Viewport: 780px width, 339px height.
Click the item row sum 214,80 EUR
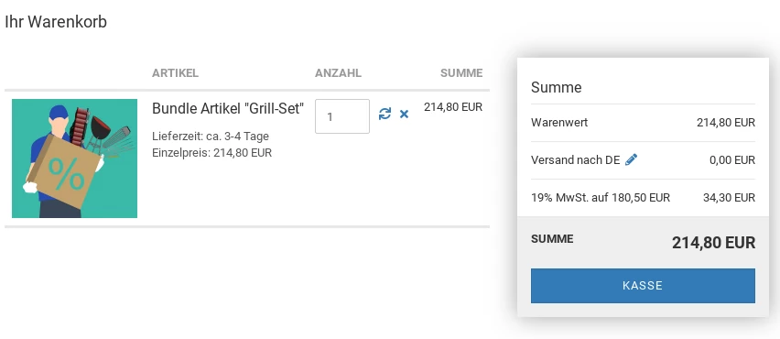pos(453,107)
